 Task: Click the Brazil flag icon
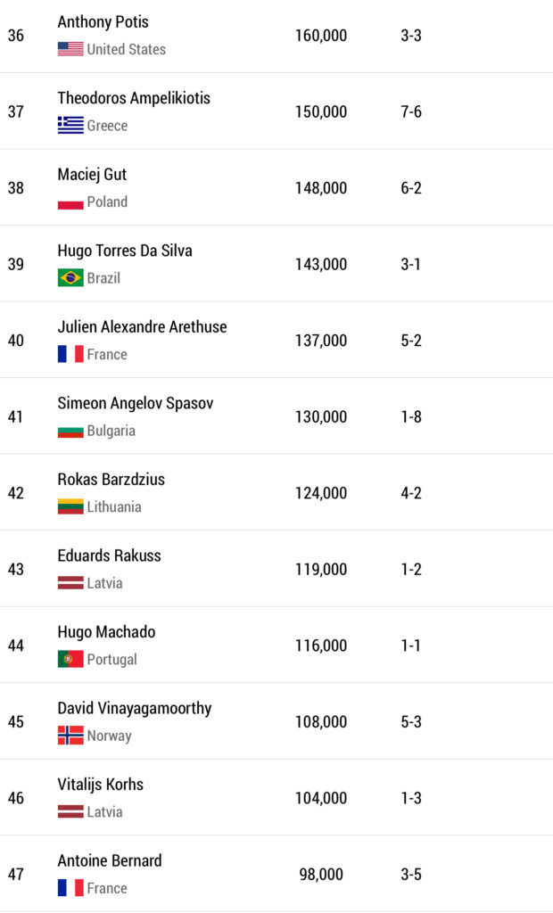coord(70,278)
